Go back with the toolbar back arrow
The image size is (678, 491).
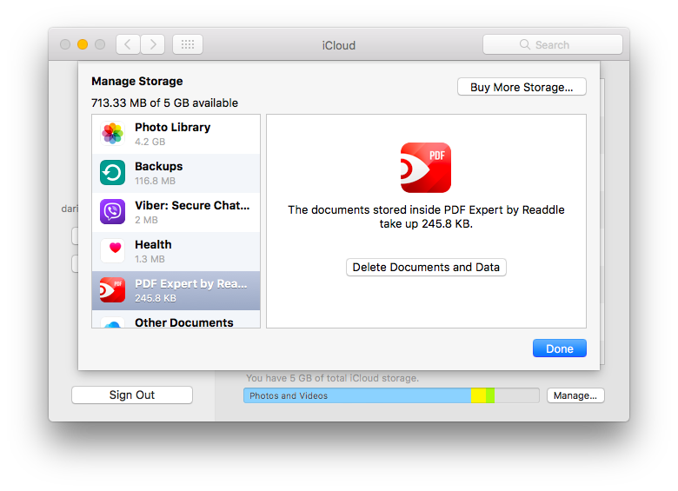(128, 44)
